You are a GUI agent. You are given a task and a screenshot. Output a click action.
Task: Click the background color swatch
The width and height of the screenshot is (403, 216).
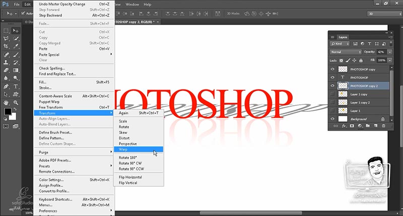point(12,116)
